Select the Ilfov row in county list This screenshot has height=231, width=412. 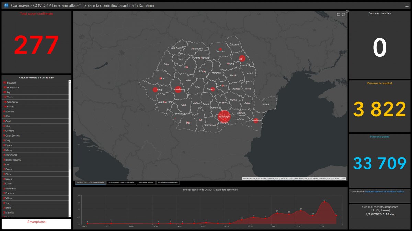pos(35,116)
